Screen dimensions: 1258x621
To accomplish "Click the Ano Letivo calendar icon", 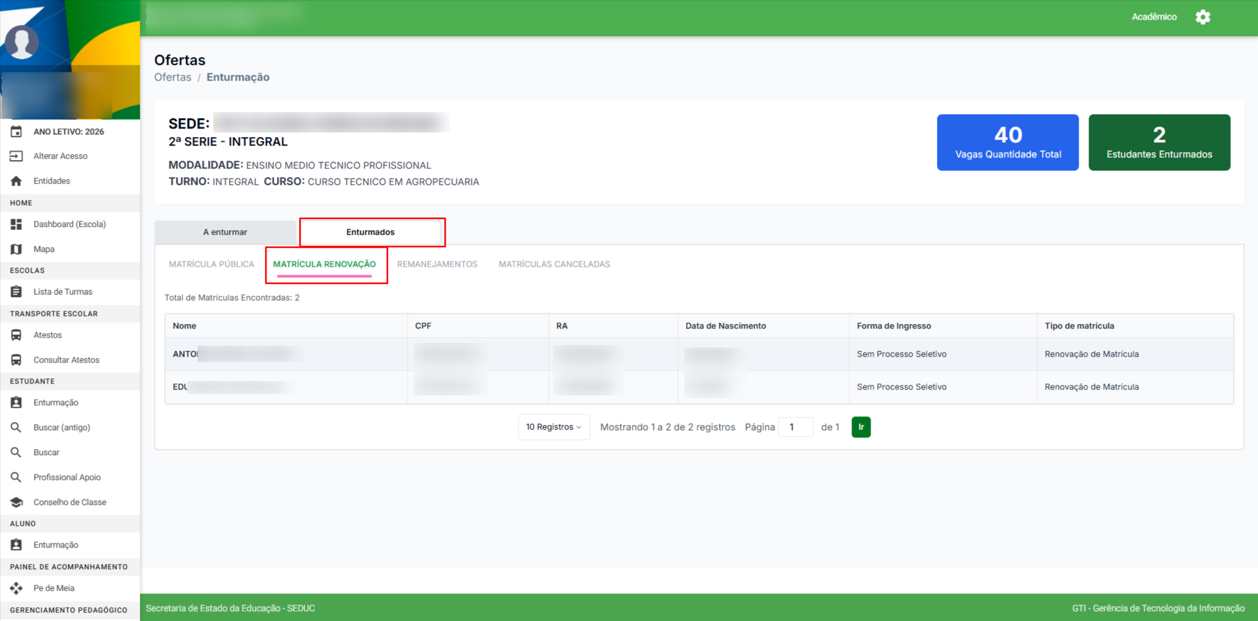I will [x=16, y=132].
